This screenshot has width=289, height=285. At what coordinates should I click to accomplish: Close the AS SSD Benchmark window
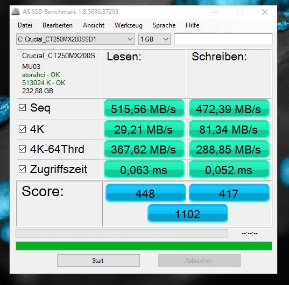[265, 12]
